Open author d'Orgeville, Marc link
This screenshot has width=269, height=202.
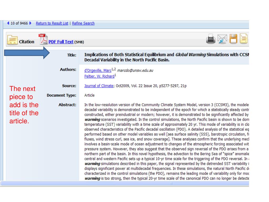98,70
